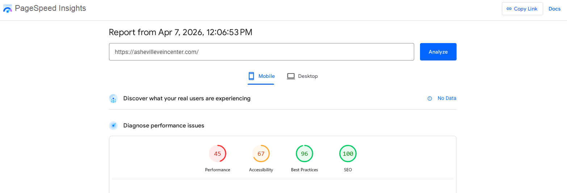Select the Accessibility score gauge showing 67
The image size is (567, 193).
261,154
